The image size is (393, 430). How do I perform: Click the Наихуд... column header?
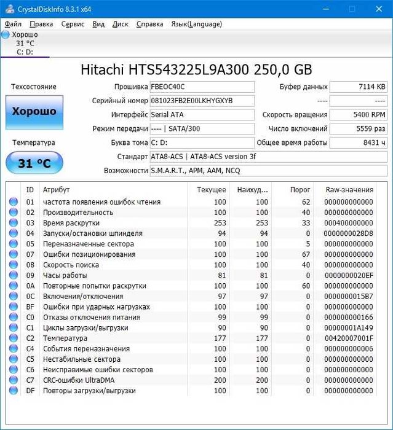[x=250, y=189]
